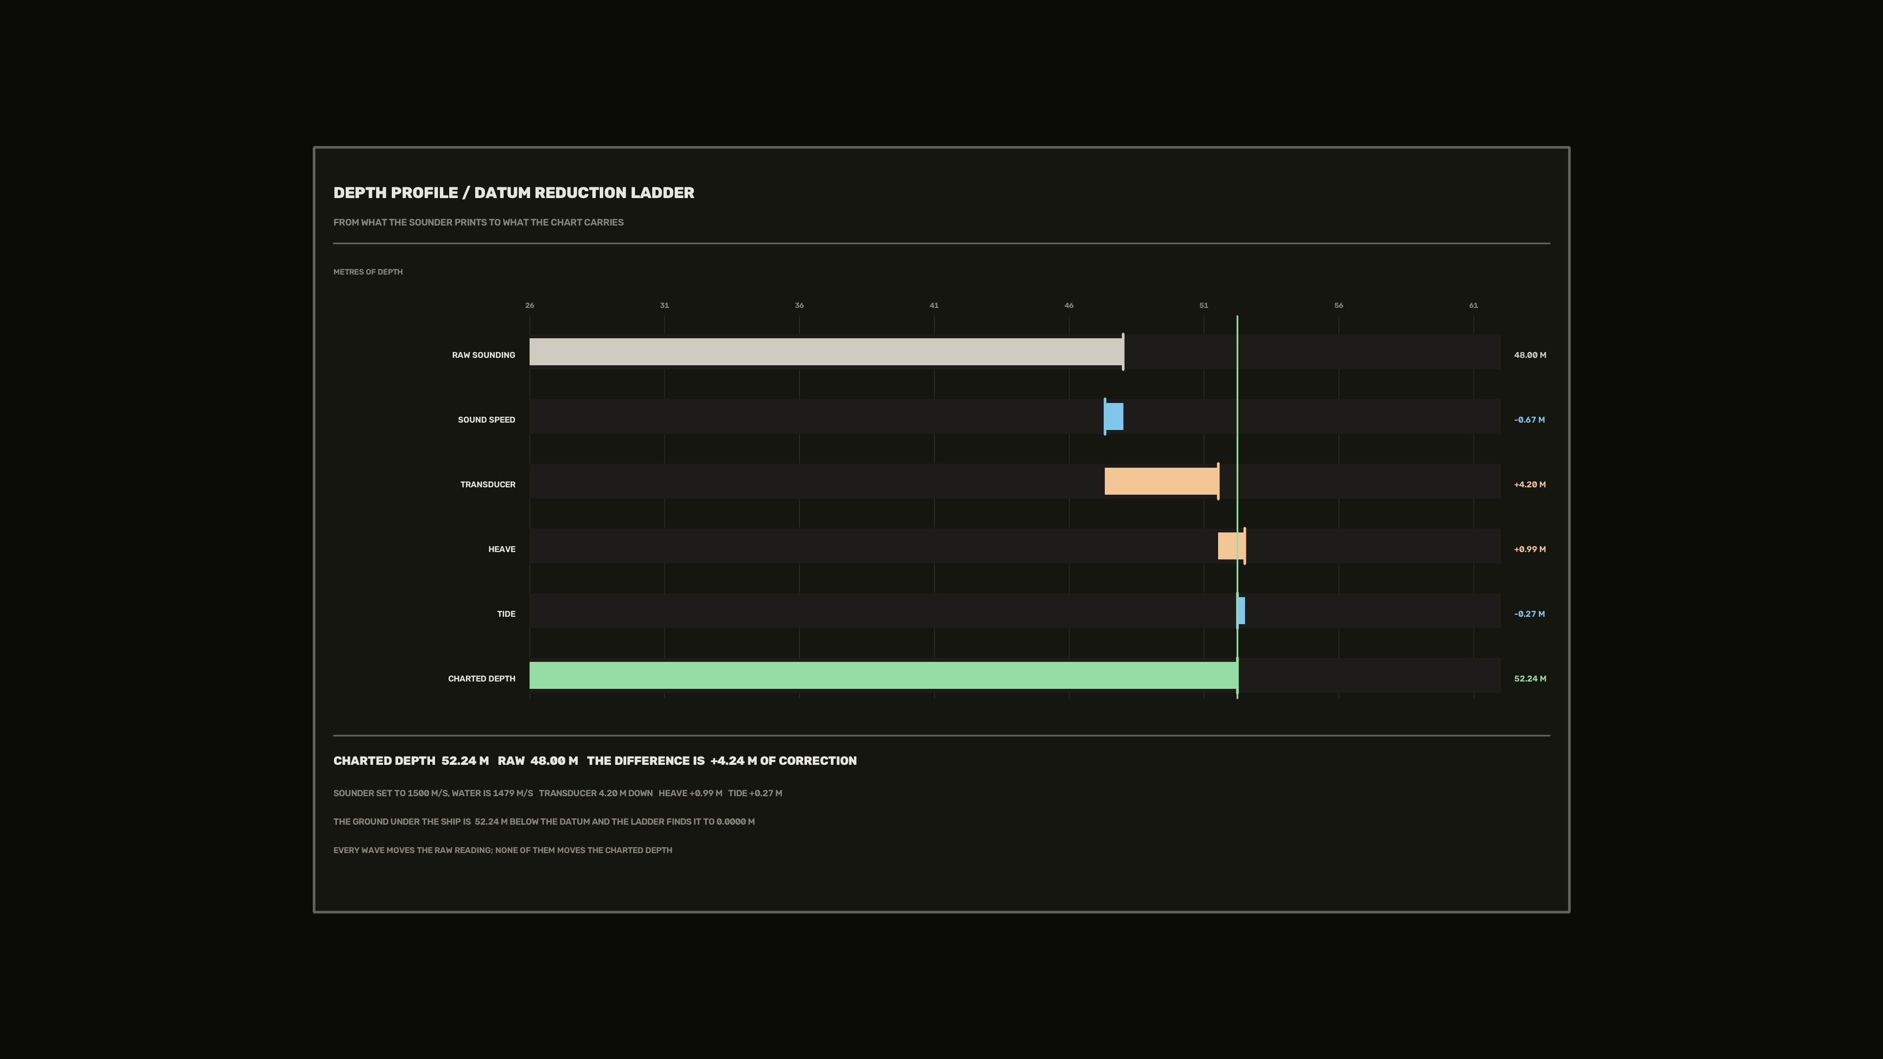This screenshot has height=1059, width=1883.
Task: Click axis tick label "41"
Action: tap(934, 305)
